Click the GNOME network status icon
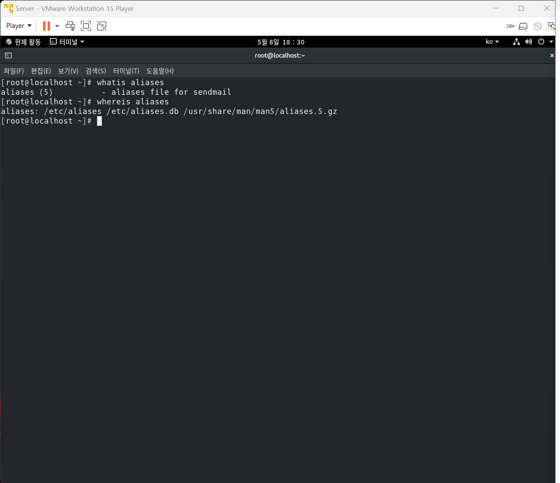 point(516,42)
